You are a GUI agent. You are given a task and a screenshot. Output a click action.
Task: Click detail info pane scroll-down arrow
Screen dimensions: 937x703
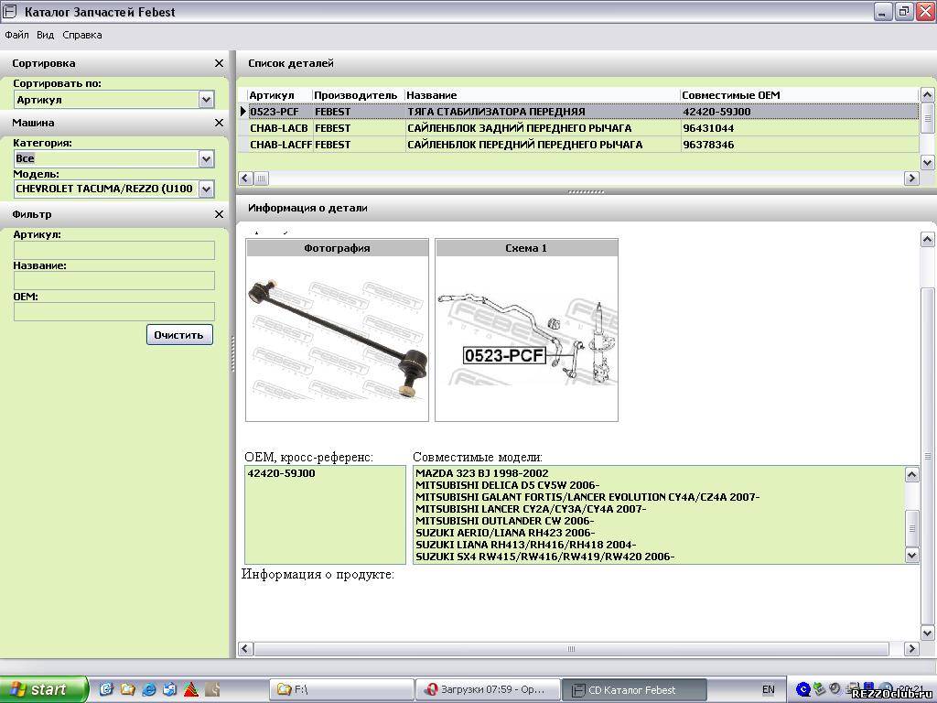(x=927, y=633)
